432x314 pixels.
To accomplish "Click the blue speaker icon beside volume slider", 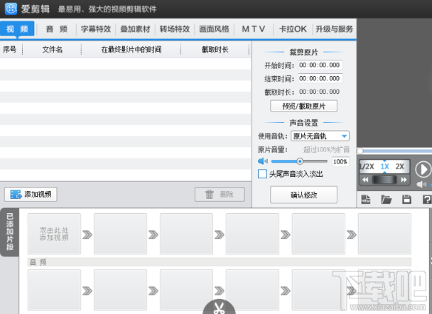I will pyautogui.click(x=263, y=161).
